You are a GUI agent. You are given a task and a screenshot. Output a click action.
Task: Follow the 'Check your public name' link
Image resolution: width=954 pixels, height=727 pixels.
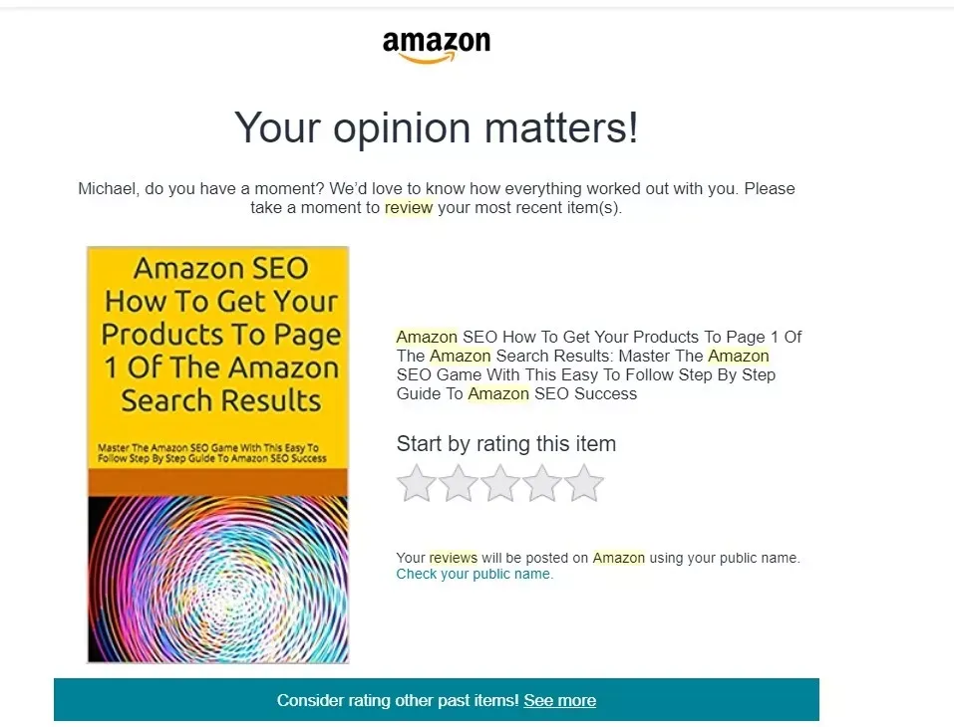475,574
